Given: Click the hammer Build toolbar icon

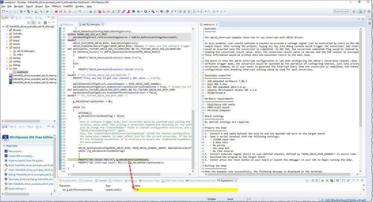Looking at the screenshot, I should 28,12.
